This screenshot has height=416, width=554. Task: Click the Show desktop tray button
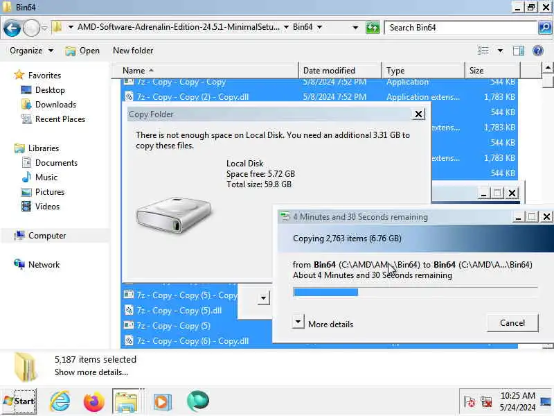click(546, 401)
